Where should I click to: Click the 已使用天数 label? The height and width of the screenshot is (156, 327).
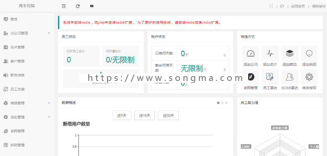[x=164, y=53]
